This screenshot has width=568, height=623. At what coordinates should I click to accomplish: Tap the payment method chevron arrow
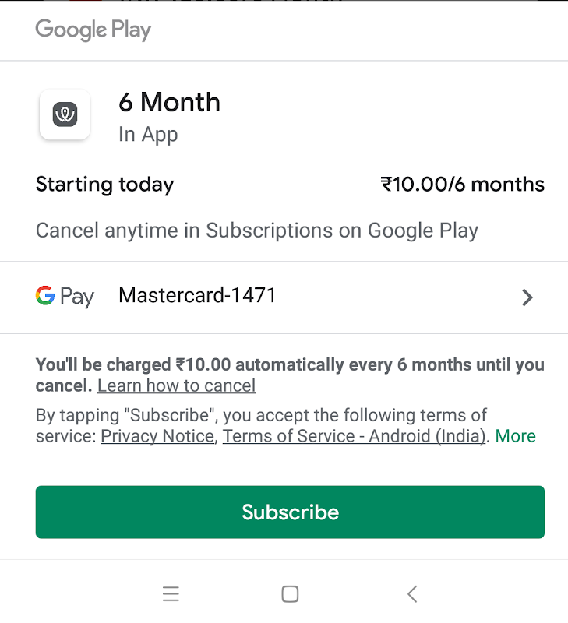click(527, 297)
